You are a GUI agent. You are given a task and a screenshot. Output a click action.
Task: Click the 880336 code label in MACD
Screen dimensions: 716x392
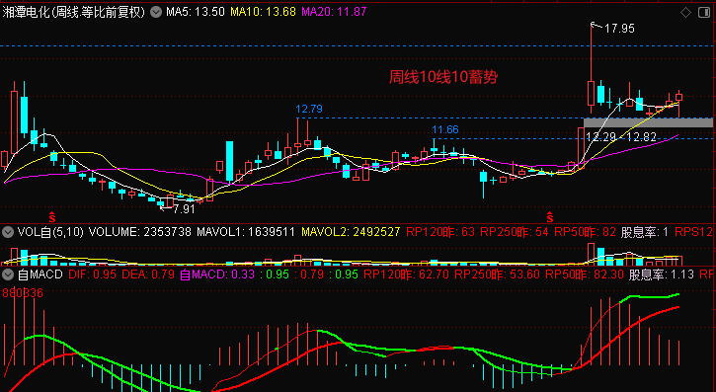pyautogui.click(x=23, y=293)
